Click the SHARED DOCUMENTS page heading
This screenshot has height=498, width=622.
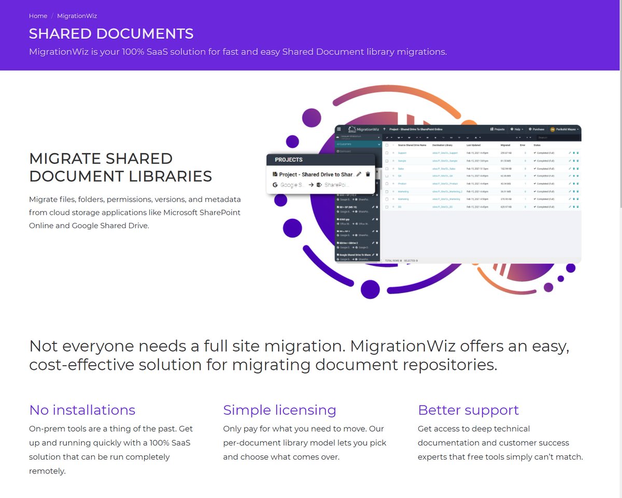[111, 34]
